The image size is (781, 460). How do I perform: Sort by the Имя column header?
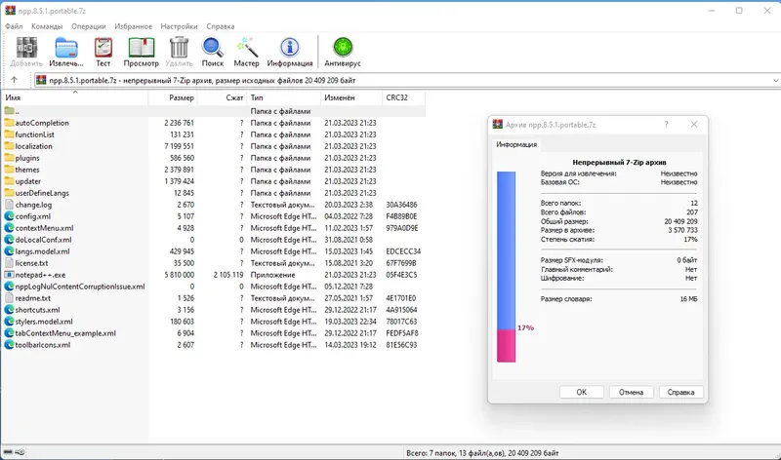tap(75, 97)
